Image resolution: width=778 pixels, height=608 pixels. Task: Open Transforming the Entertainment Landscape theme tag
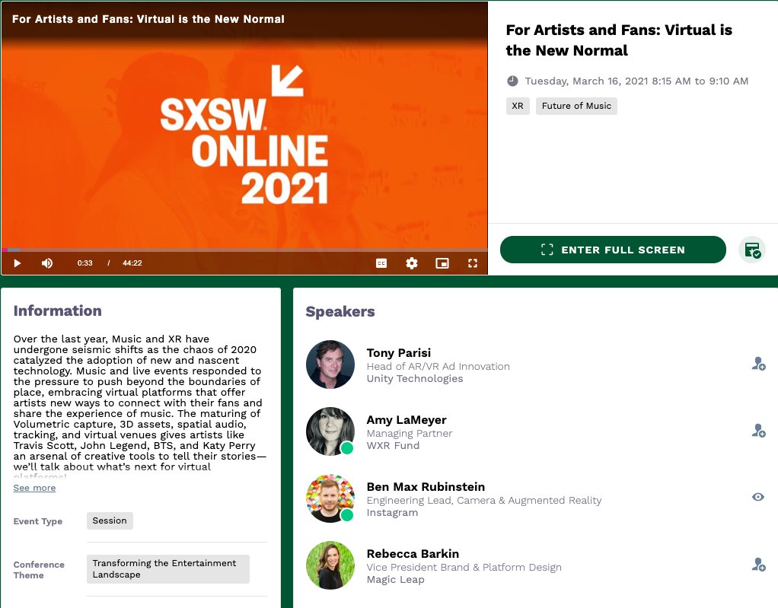pos(167,569)
